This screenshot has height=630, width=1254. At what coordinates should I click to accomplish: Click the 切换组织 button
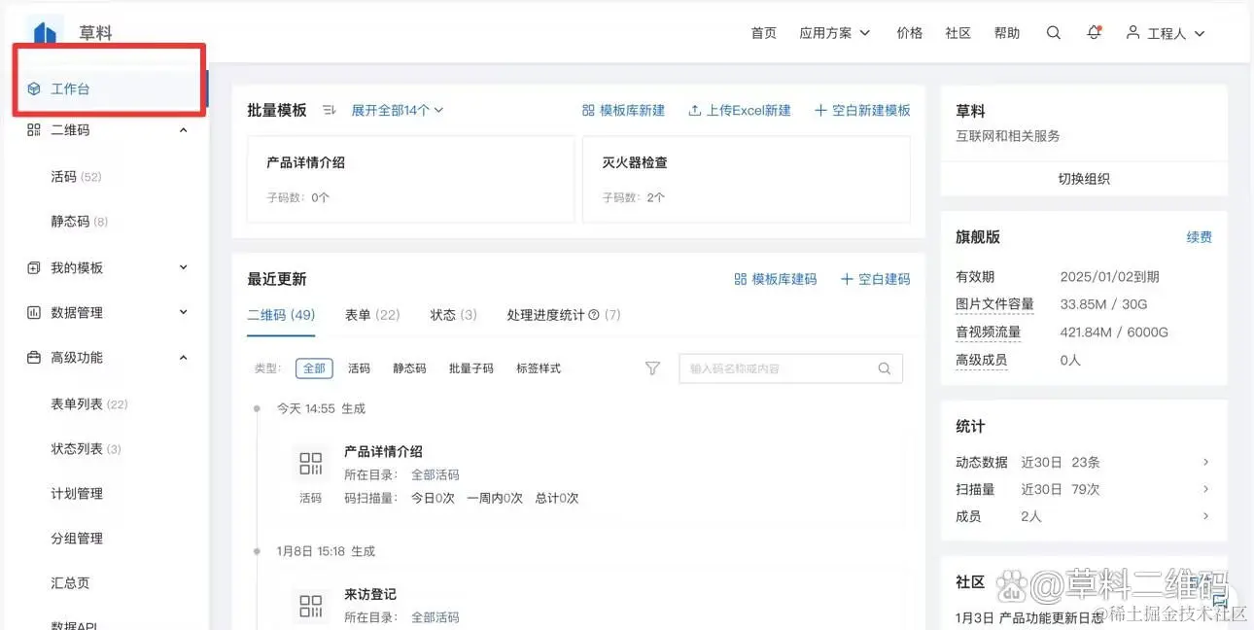coord(1084,179)
